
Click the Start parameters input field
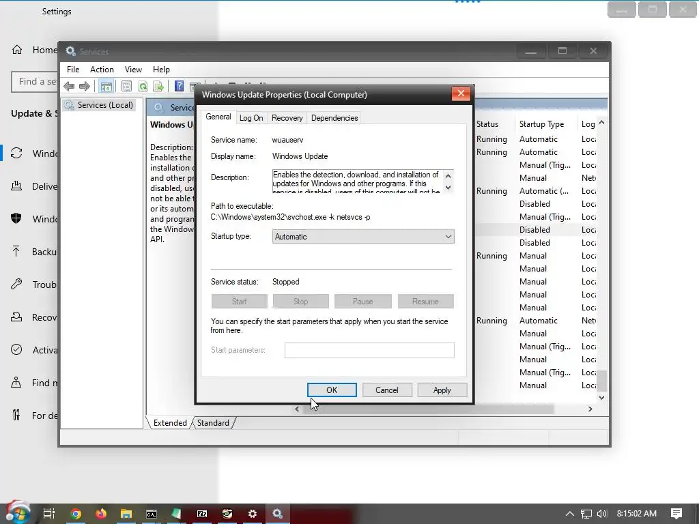(369, 350)
